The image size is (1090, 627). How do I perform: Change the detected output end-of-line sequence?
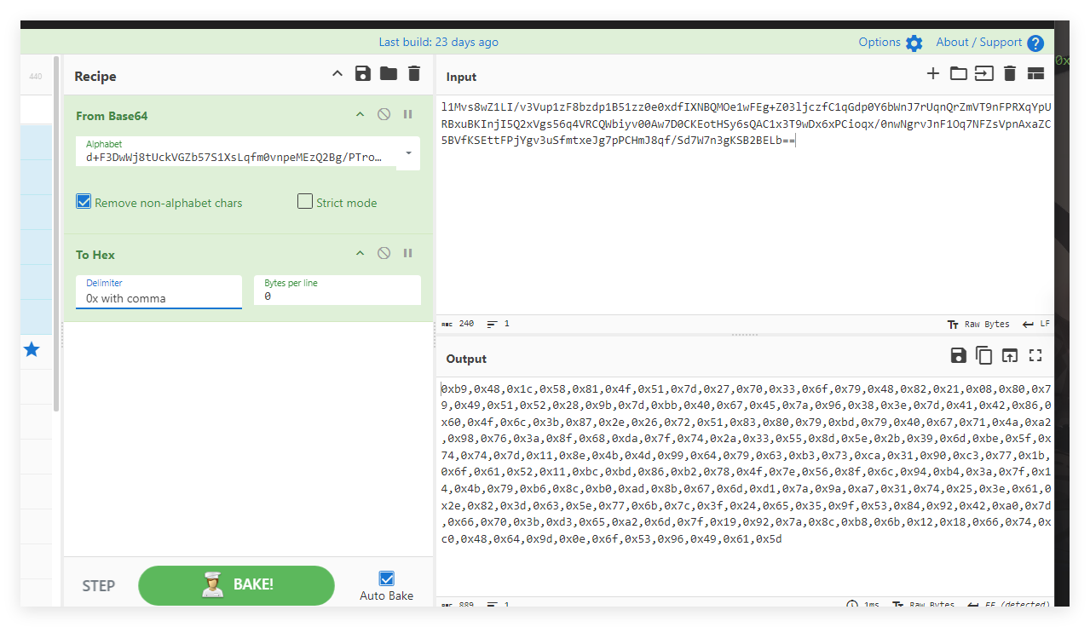coord(1008,604)
